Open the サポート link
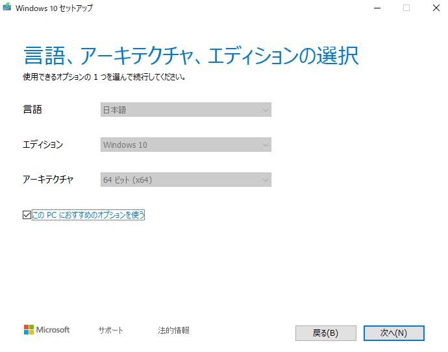Image resolution: width=448 pixels, height=352 pixels. coord(110,330)
